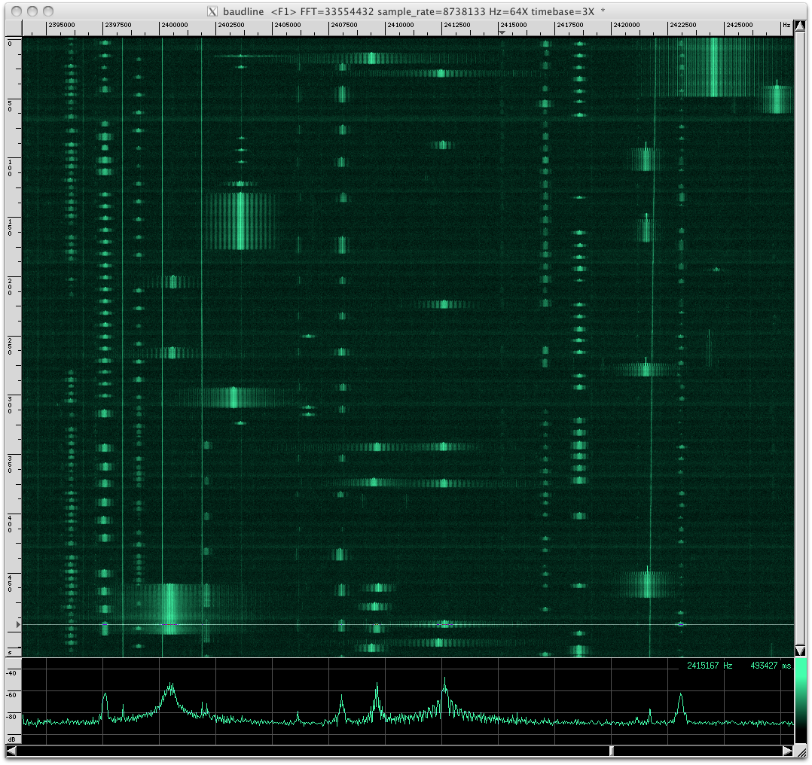Click the -60 label on dB axis
This screenshot has height=765, width=812.
pyautogui.click(x=11, y=695)
